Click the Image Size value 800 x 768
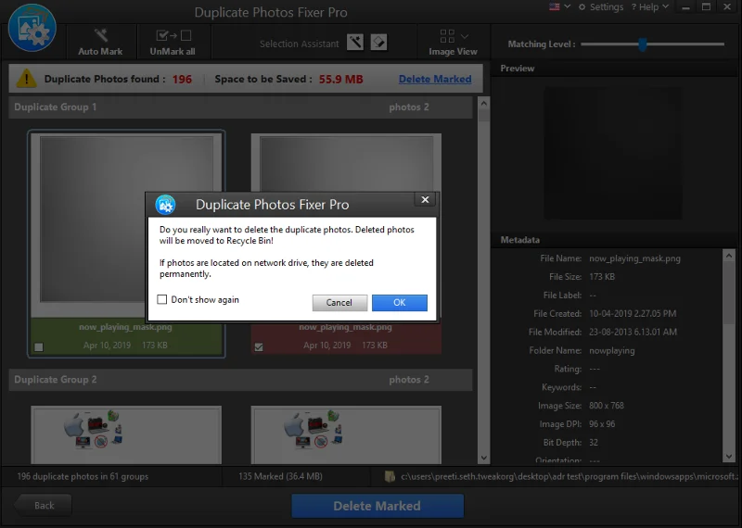 pyautogui.click(x=607, y=406)
